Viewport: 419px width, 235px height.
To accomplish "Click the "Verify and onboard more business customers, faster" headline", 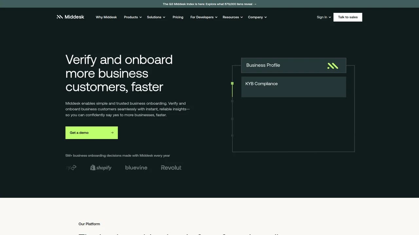I will 119,73.
